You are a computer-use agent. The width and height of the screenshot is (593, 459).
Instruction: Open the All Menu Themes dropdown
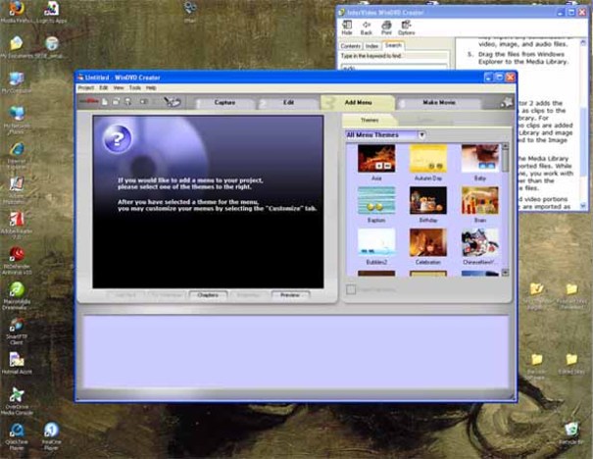coord(421,134)
